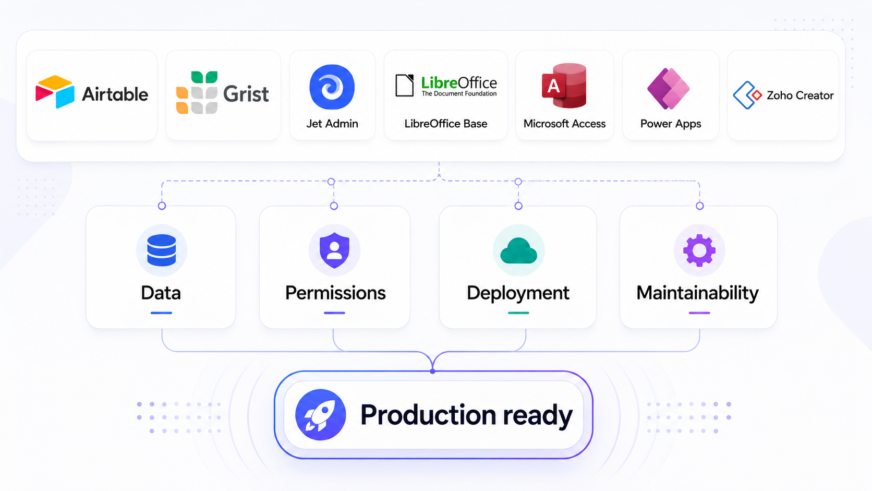
Task: Select the "Jet Admin" label
Action: coord(332,124)
